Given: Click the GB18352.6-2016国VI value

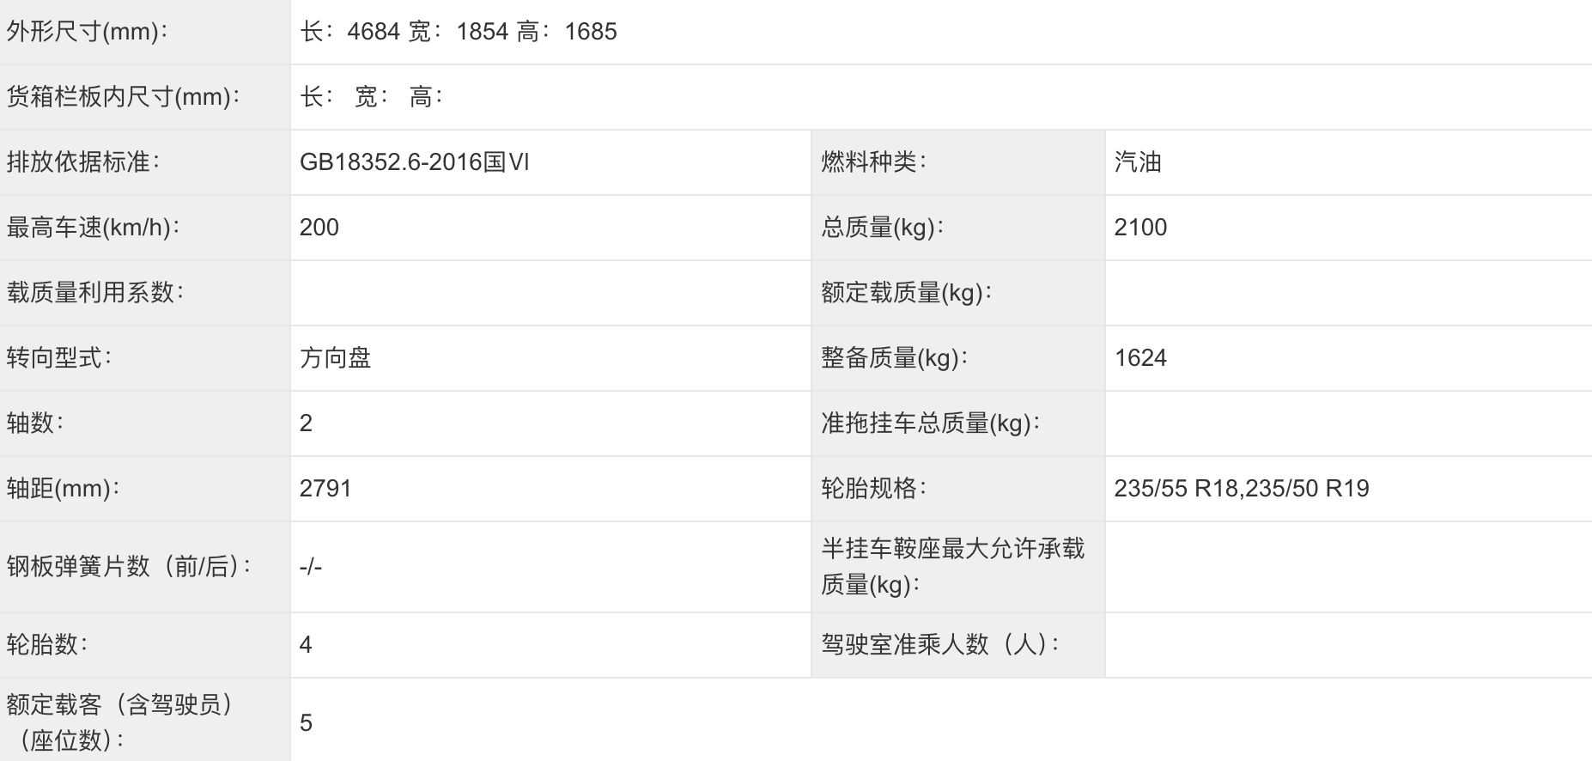Looking at the screenshot, I should pos(415,162).
